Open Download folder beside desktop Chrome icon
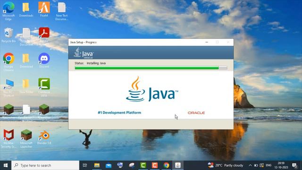The height and width of the screenshot is (170, 302). pyautogui.click(x=26, y=60)
